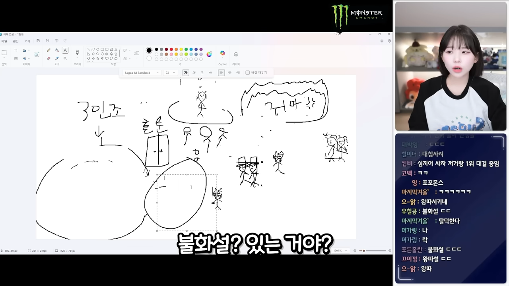This screenshot has width=509, height=286.
Task: Expand the rotate options dropdown
Action: (x=29, y=50)
